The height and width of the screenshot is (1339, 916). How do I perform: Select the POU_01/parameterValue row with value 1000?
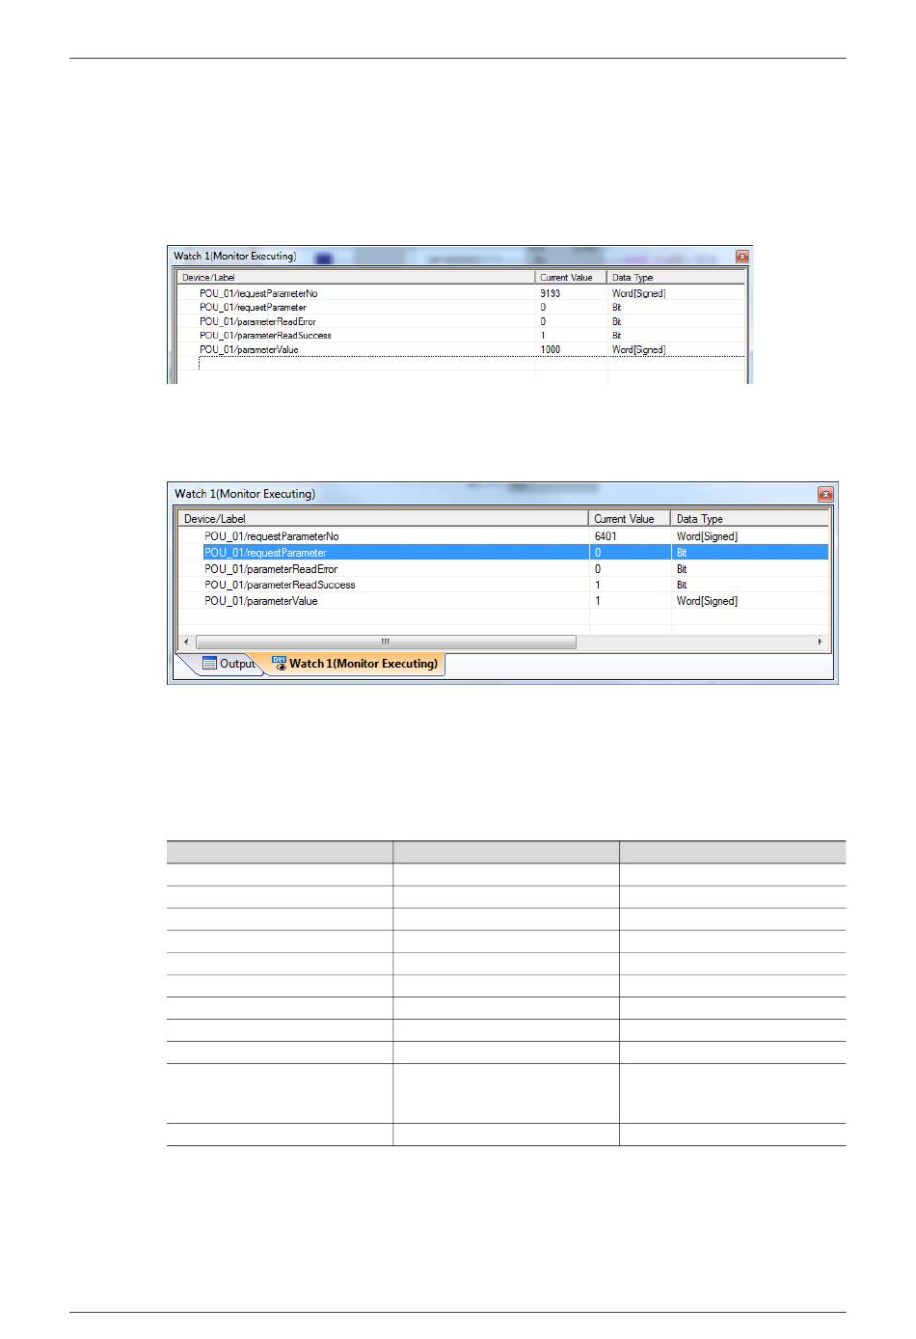pyautogui.click(x=461, y=350)
